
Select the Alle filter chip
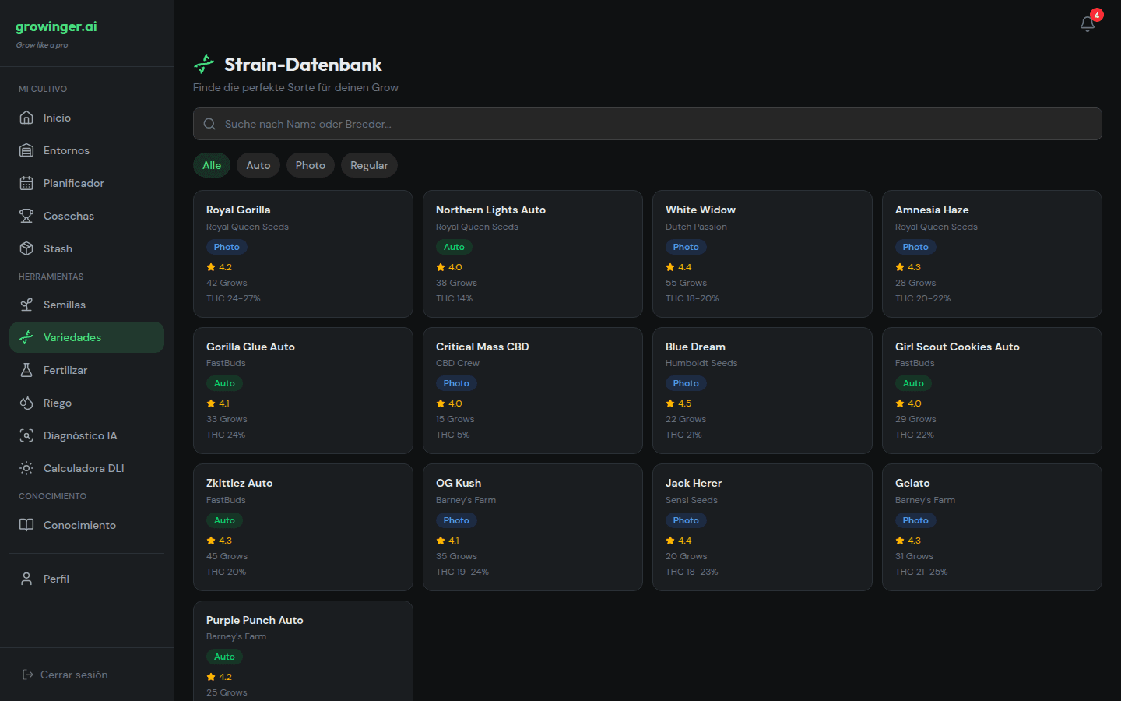click(x=212, y=165)
